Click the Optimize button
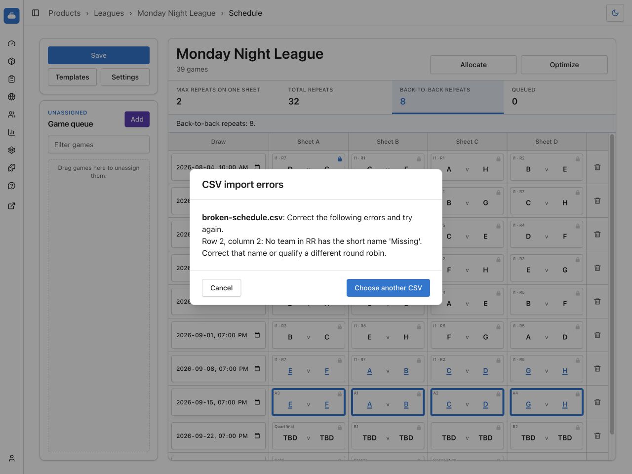The image size is (632, 474). point(564,65)
